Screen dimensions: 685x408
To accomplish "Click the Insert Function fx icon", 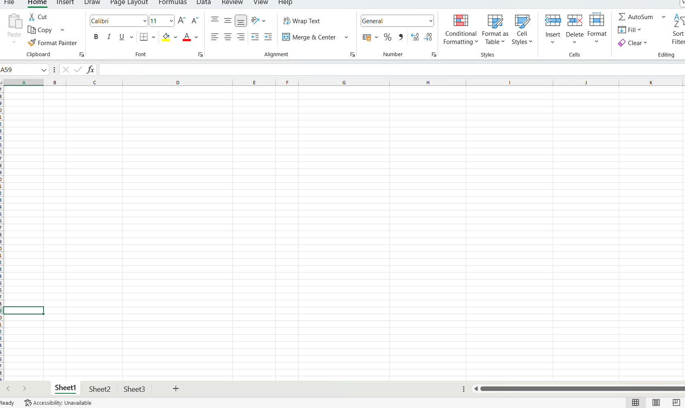I will (x=90, y=70).
